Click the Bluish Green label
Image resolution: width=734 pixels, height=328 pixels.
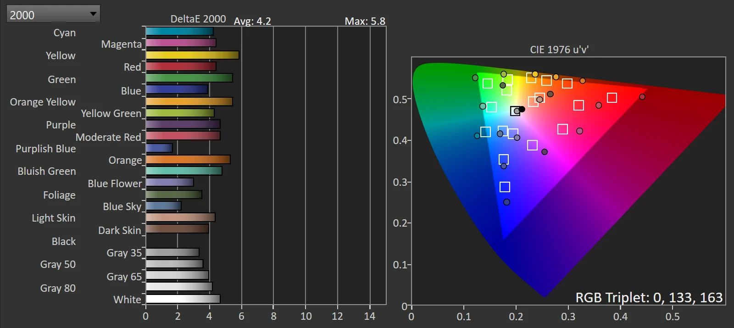[47, 171]
